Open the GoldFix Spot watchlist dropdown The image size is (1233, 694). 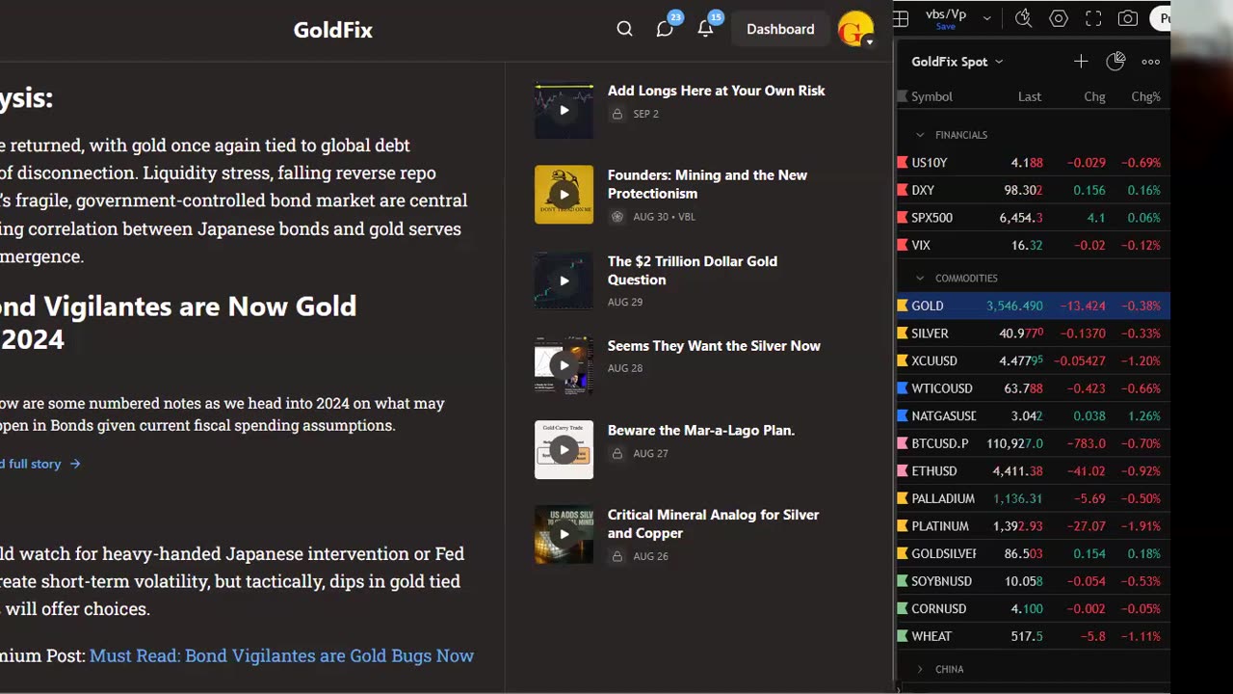[x=958, y=62]
